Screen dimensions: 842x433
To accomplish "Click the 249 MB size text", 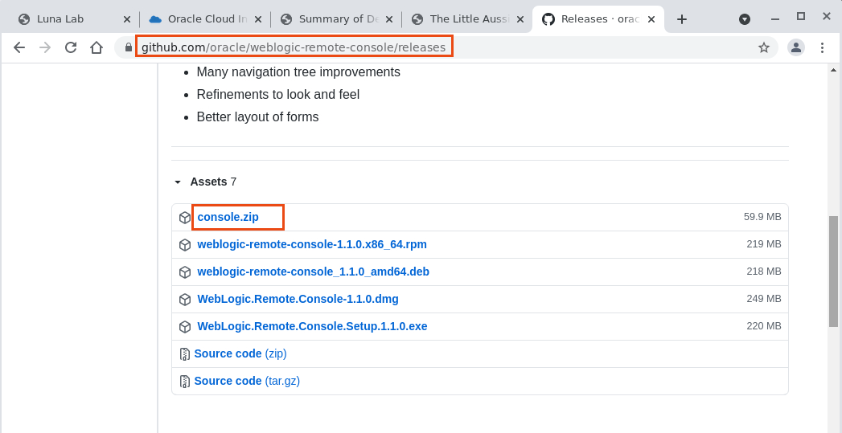I will [764, 299].
